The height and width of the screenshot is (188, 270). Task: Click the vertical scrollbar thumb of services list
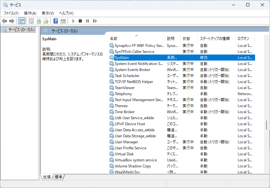tap(267, 125)
